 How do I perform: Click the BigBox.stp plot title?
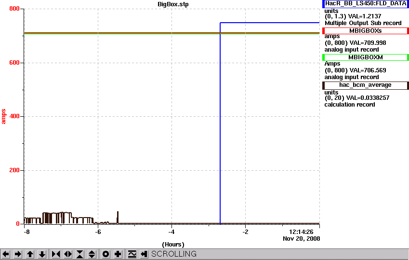173,4
